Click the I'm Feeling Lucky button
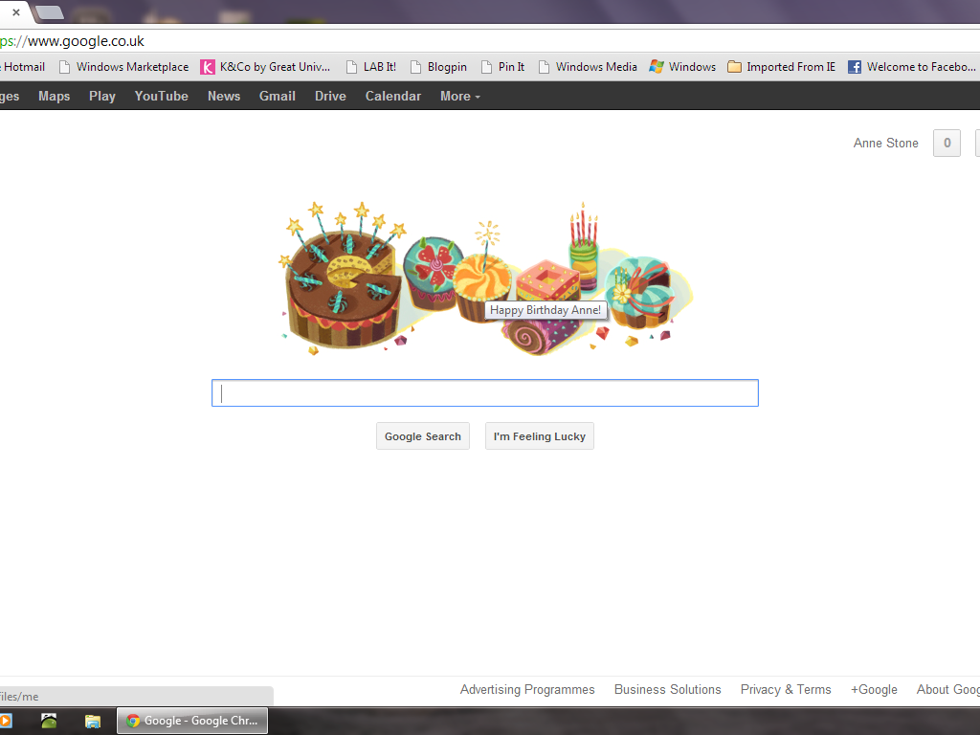 [x=540, y=436]
